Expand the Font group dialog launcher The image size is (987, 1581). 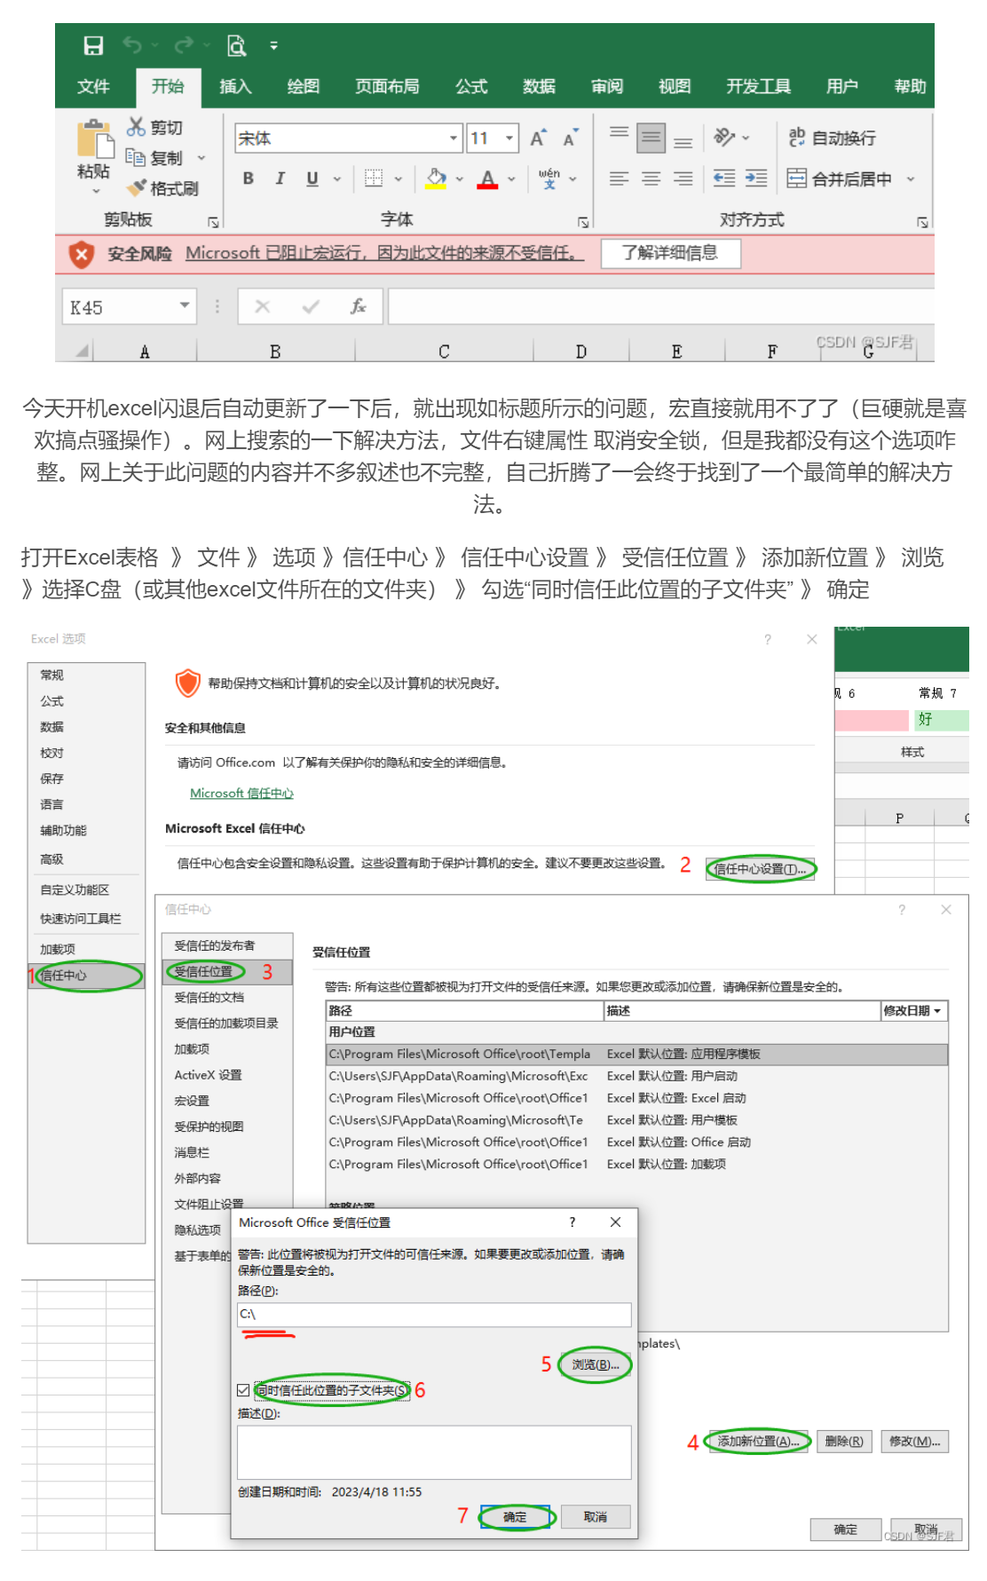pyautogui.click(x=583, y=222)
